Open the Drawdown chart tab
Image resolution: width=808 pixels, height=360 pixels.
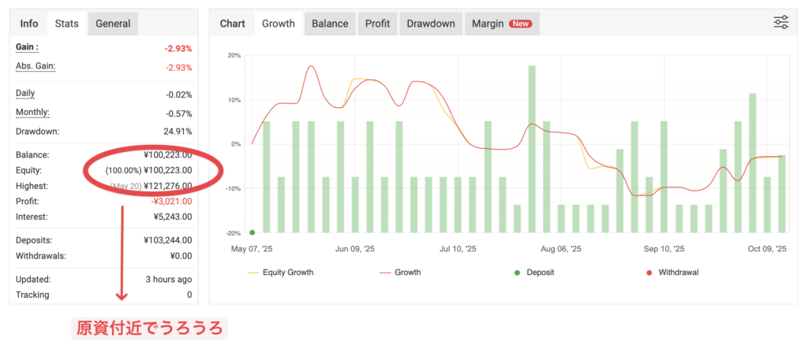pos(431,24)
